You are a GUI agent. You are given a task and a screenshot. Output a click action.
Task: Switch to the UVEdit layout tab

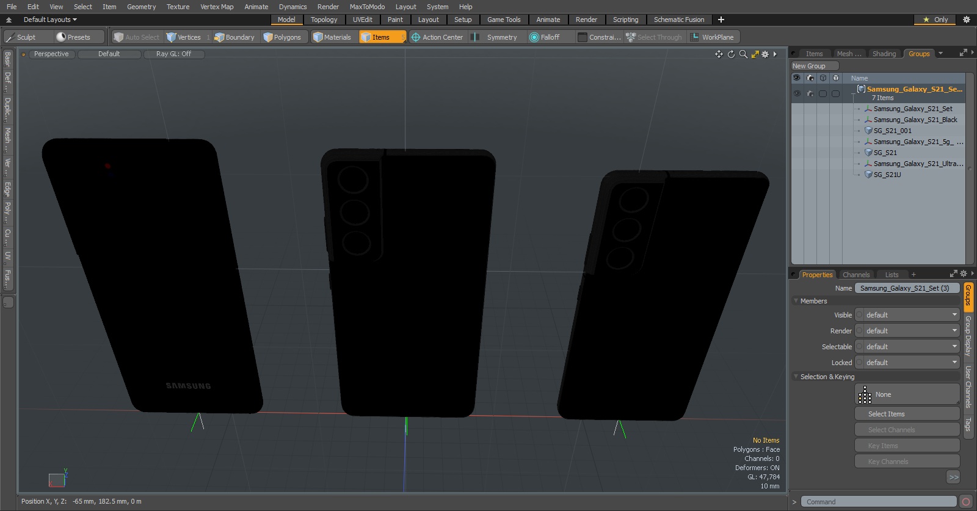tap(362, 20)
